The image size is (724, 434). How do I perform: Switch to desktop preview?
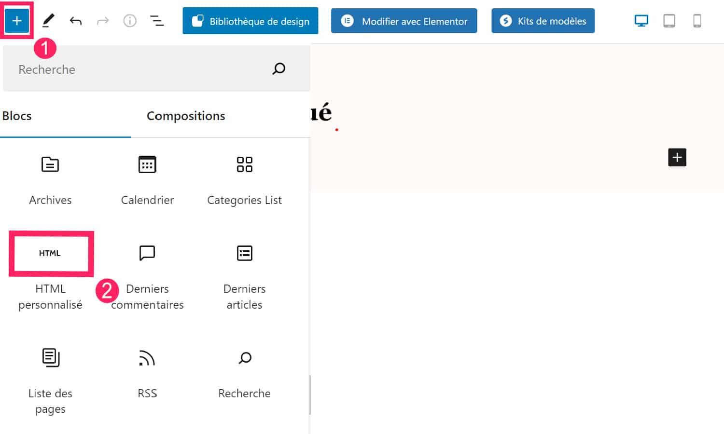641,21
